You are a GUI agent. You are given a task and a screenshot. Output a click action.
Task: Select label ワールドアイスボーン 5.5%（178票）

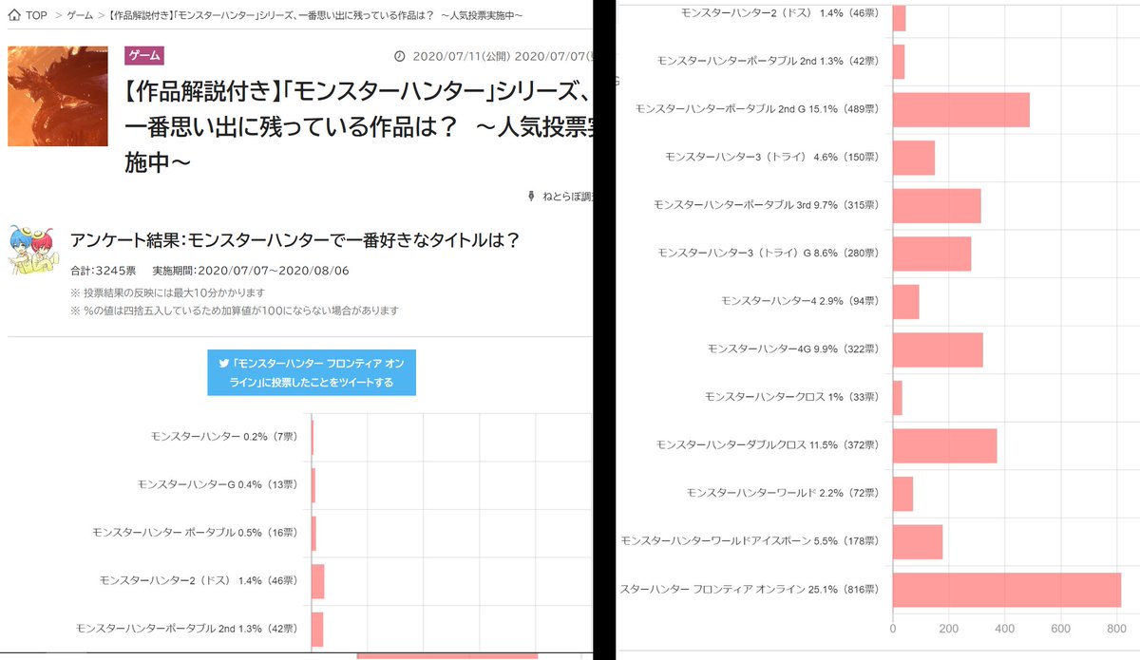click(750, 541)
